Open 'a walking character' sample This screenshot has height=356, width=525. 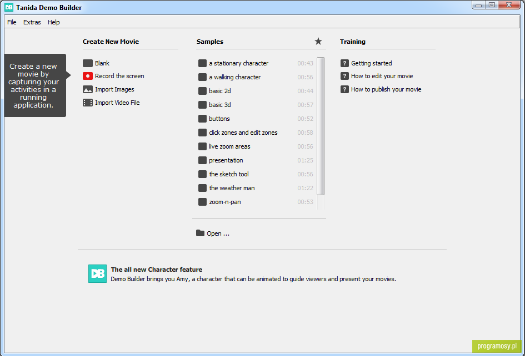pyautogui.click(x=234, y=77)
